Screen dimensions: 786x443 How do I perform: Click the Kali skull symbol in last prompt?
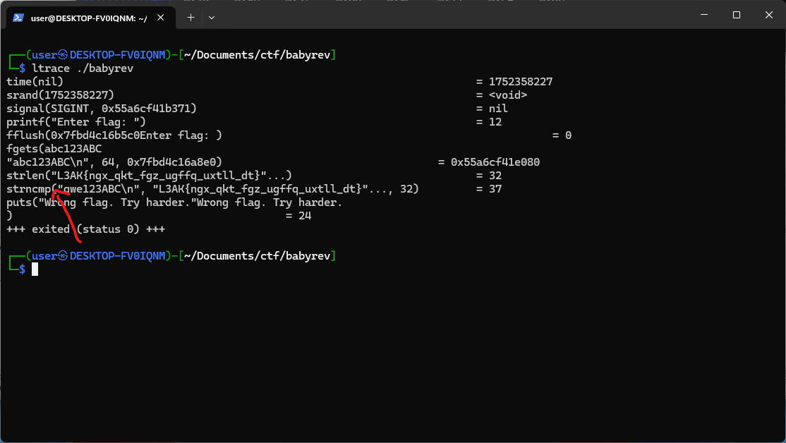[63, 256]
